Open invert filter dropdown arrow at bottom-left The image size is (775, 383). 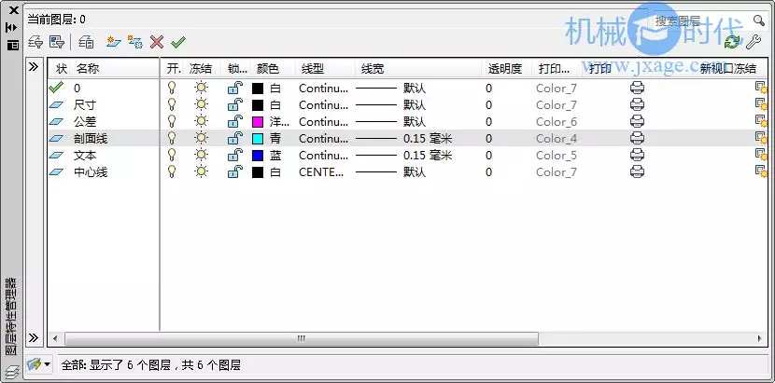pyautogui.click(x=47, y=364)
